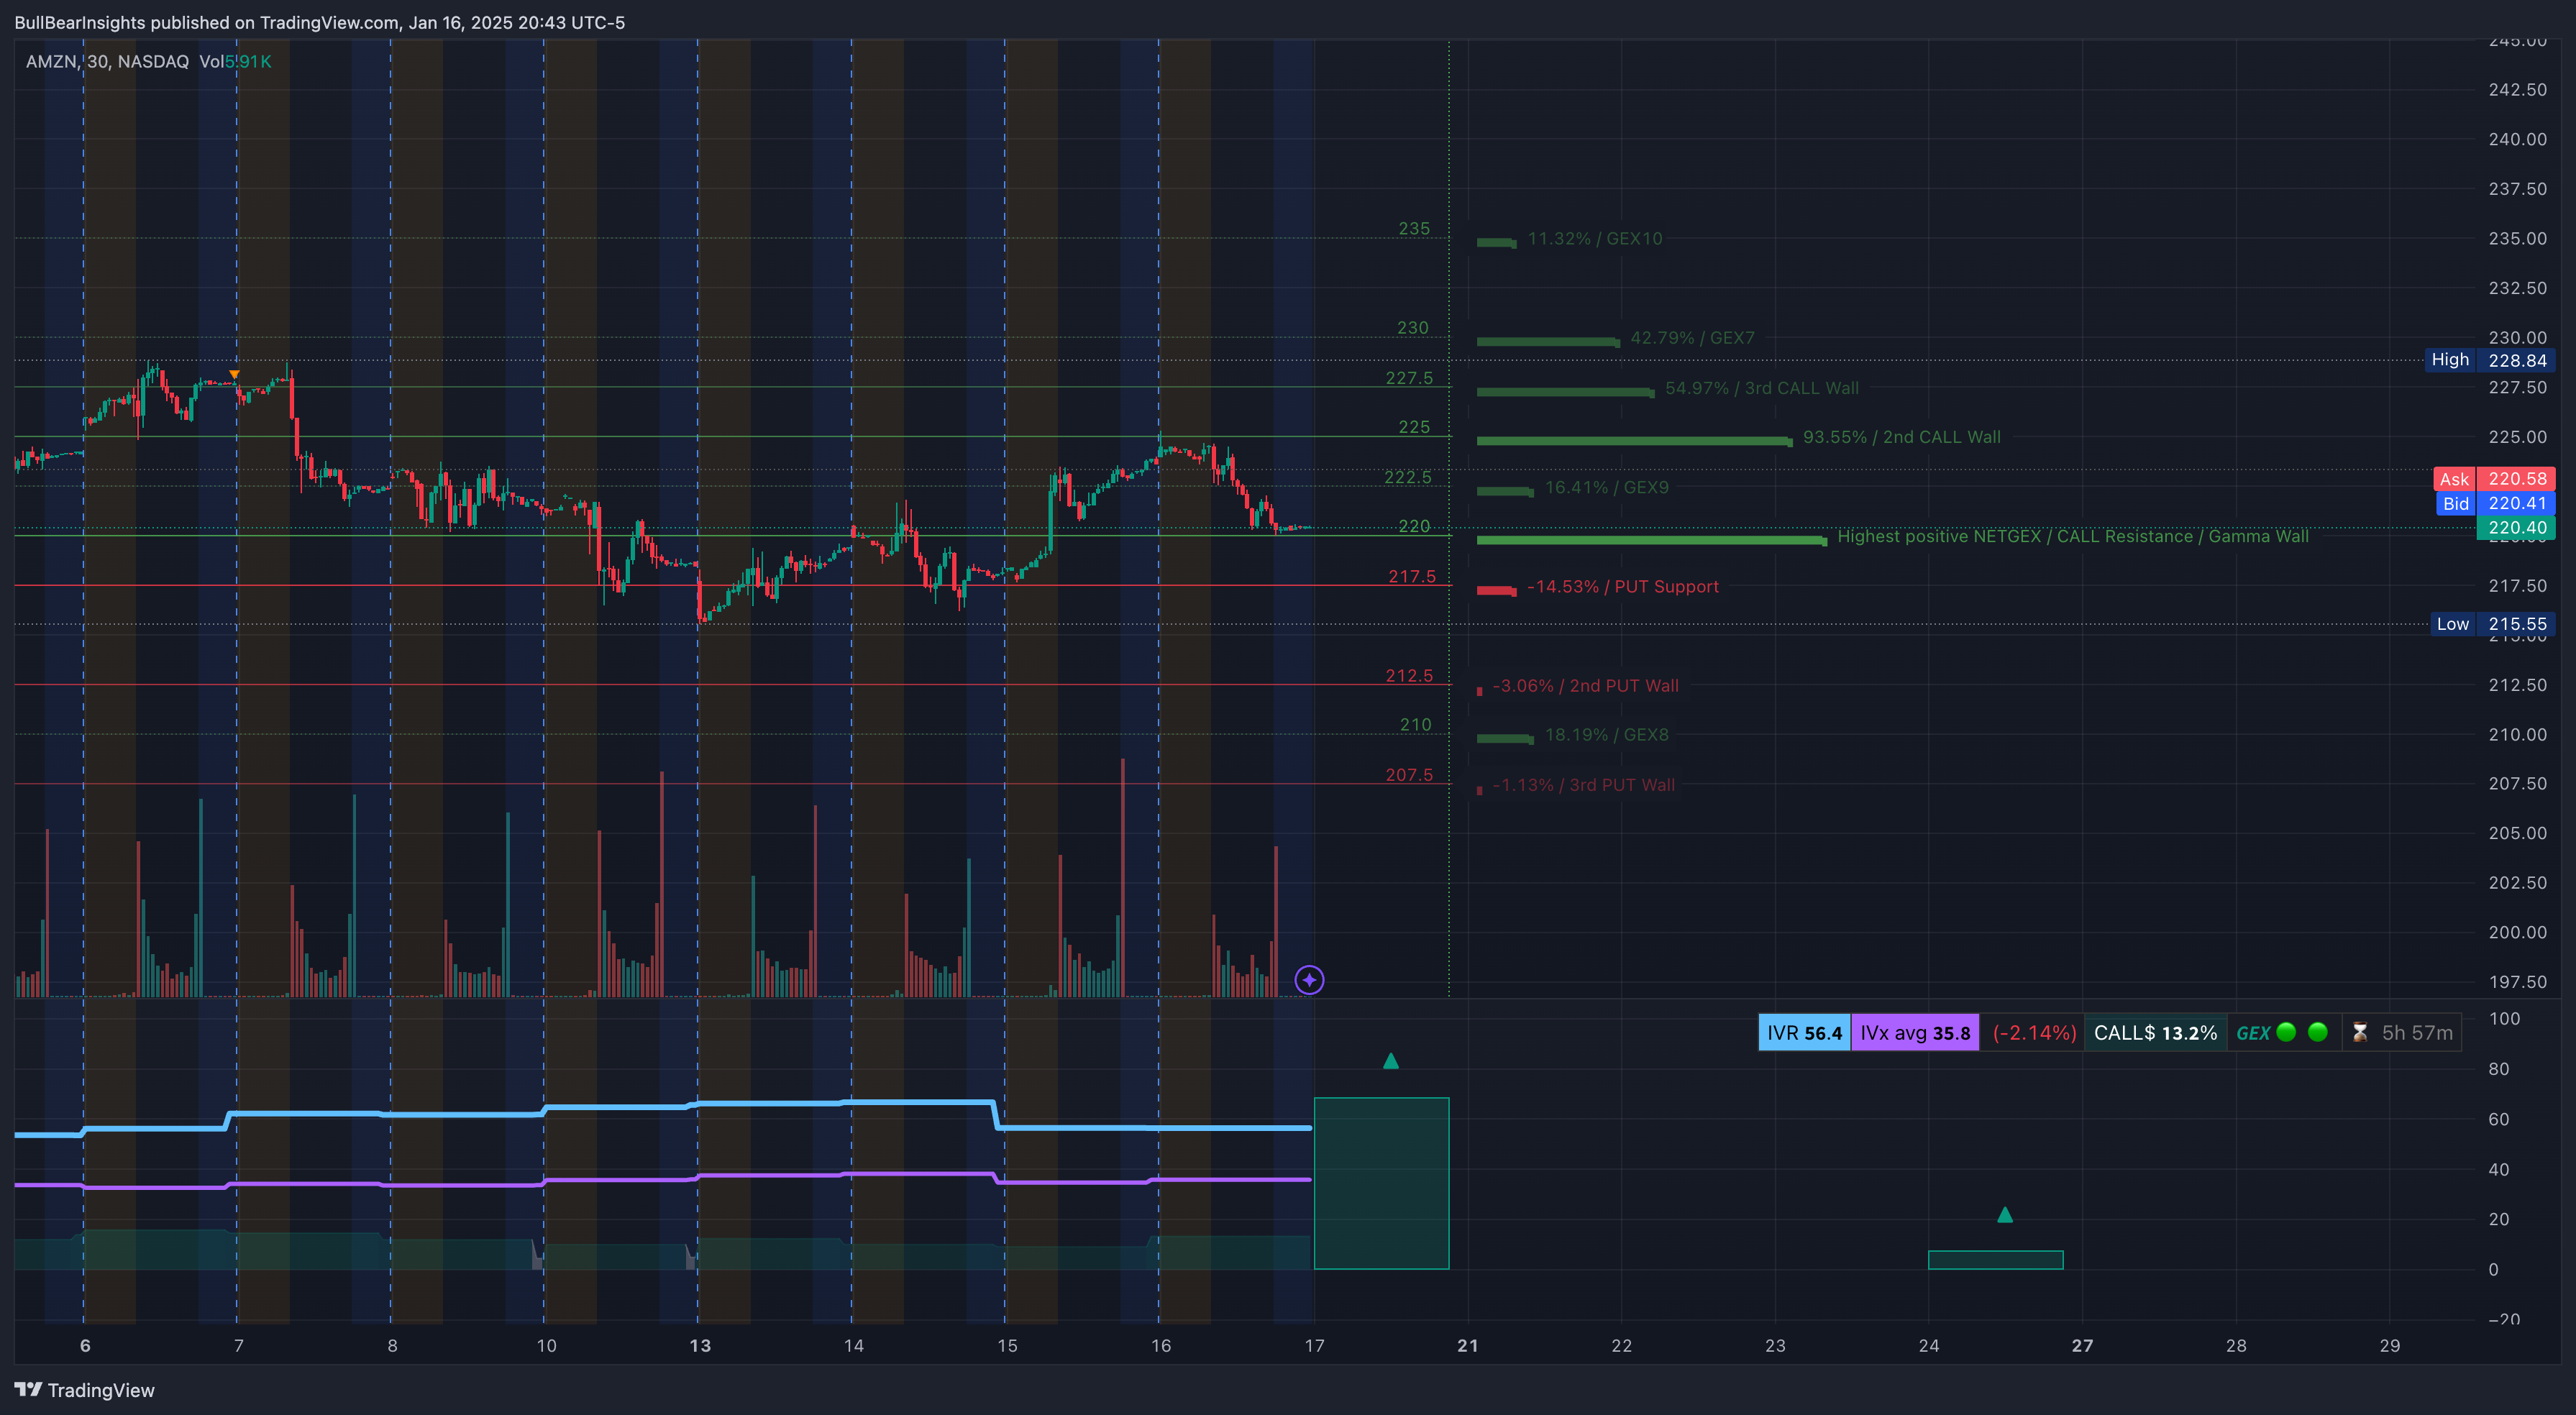Screen dimensions: 2576x1415
Task: Click the Ask 220.58 label
Action: pyautogui.click(x=2494, y=479)
